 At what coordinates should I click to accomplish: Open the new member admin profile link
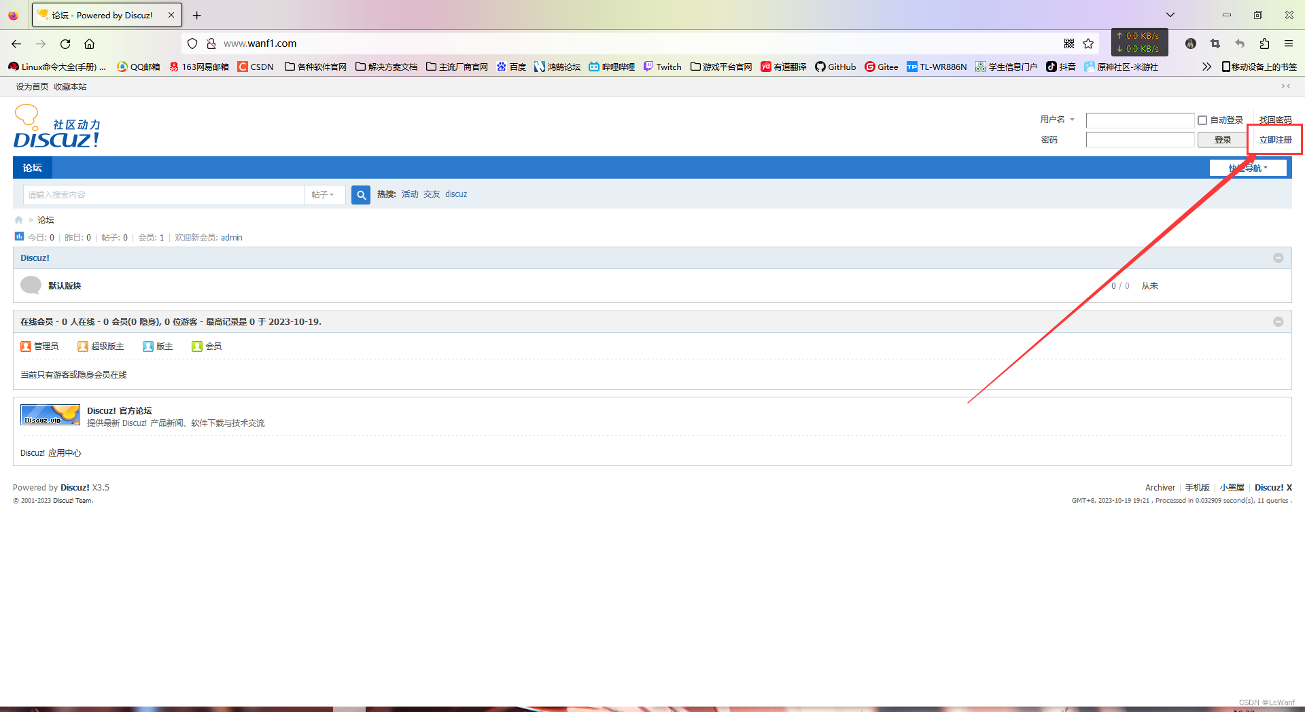pos(231,238)
